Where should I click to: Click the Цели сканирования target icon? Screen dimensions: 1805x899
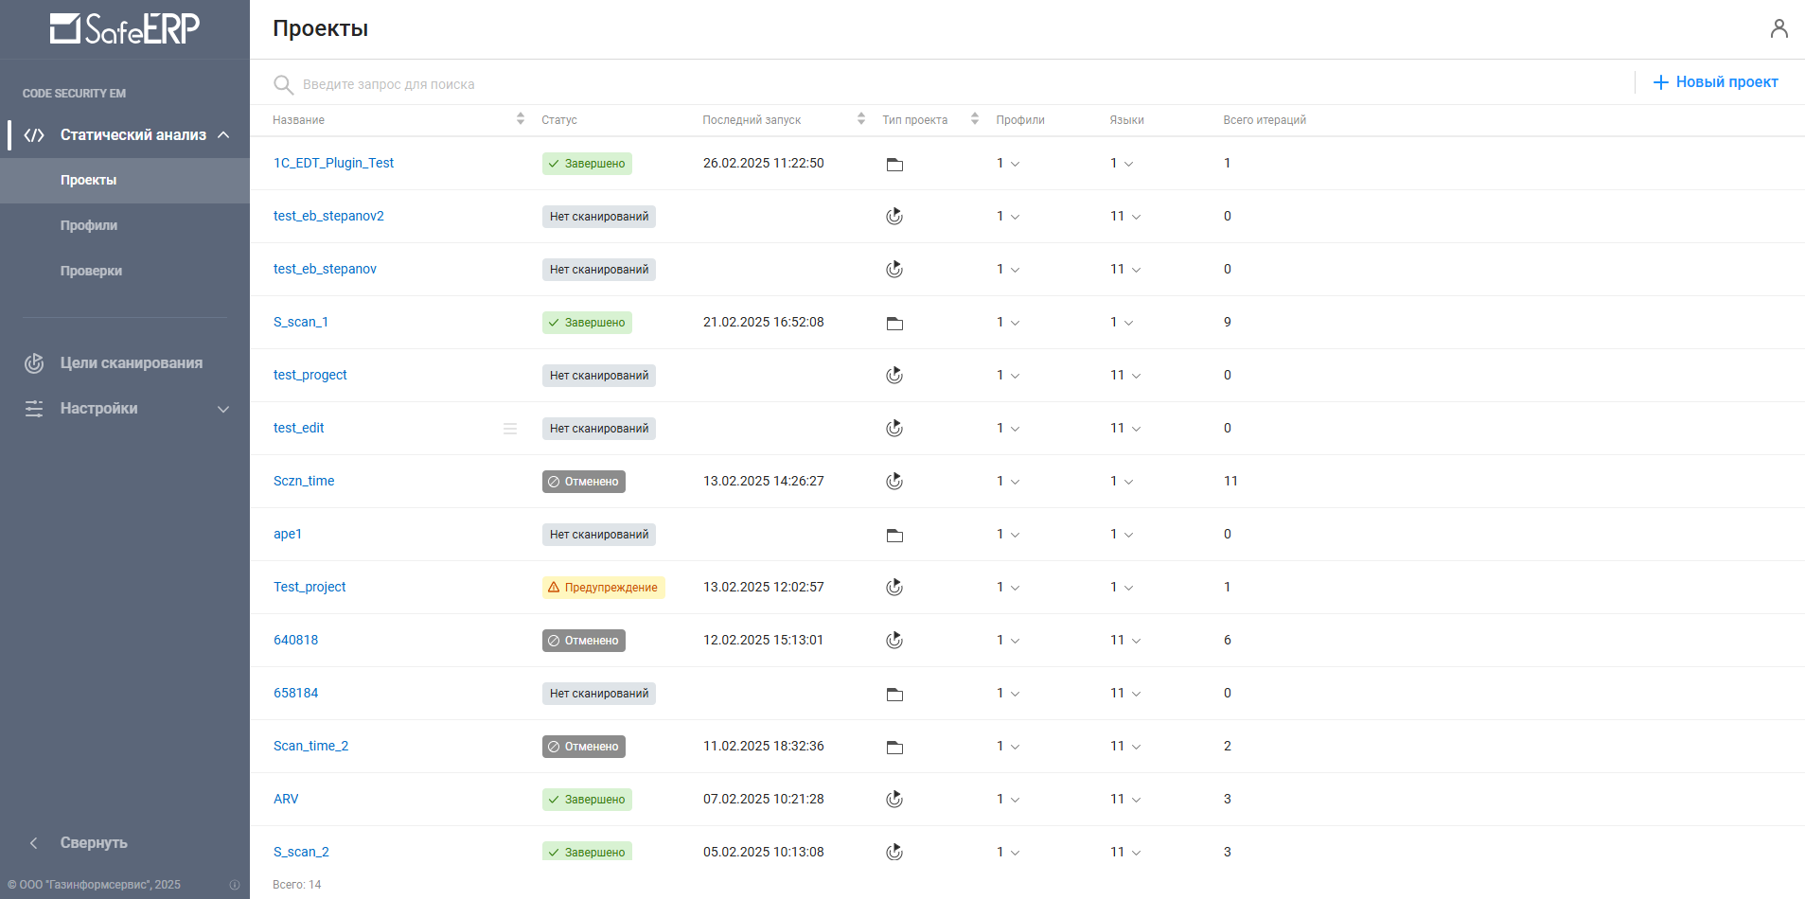(x=34, y=363)
